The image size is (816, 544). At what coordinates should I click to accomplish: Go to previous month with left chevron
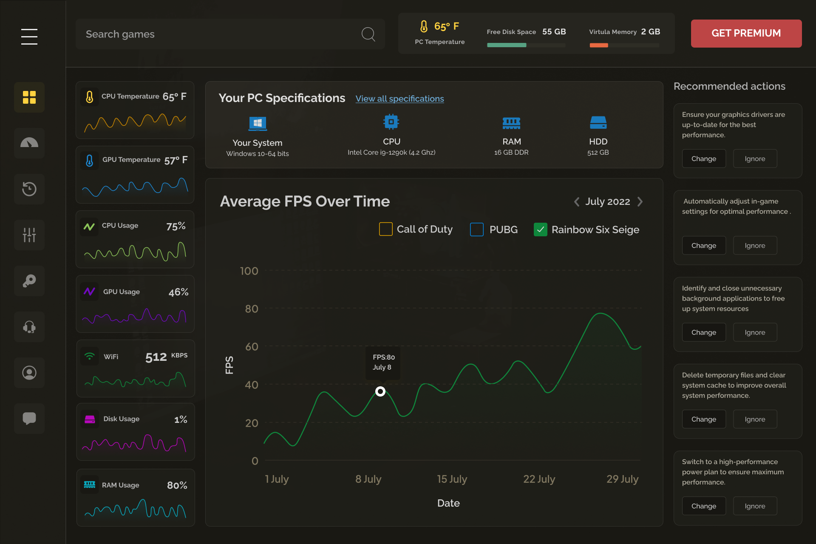click(577, 202)
